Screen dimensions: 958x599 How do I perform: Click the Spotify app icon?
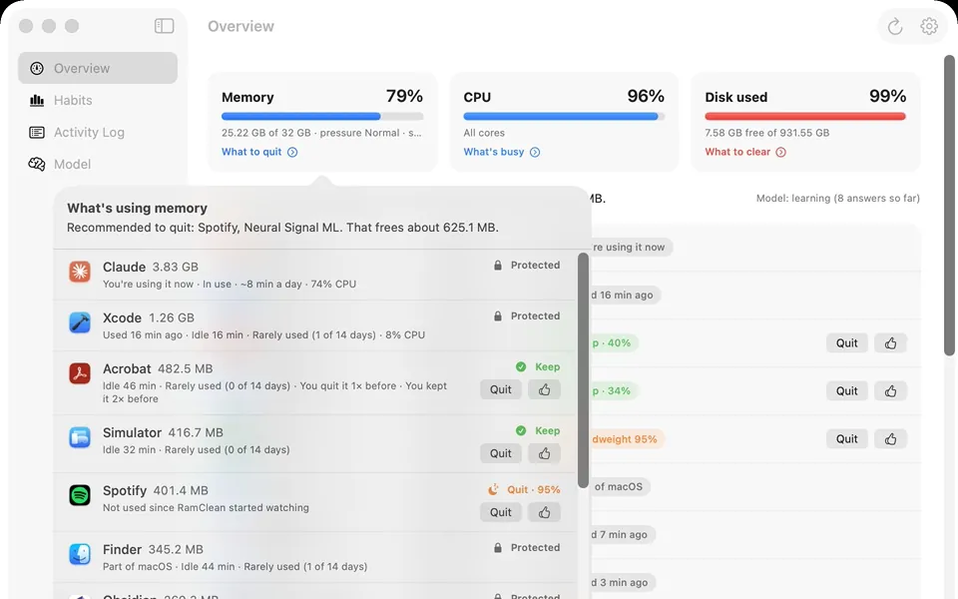(x=80, y=495)
